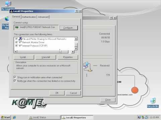Viewport: 161px width, 120px height.
Task: Click the Local2 Properties title bar icon
Action: (x=11, y=11)
